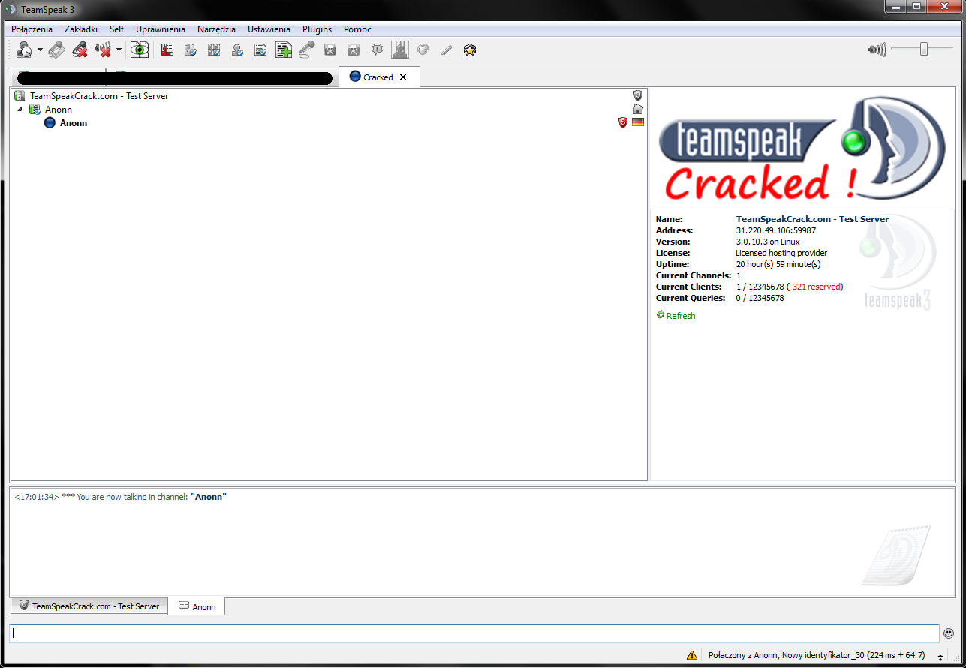Click the speaker volume icon beside the slider
Screen dimensions: 966x668
[x=877, y=50]
